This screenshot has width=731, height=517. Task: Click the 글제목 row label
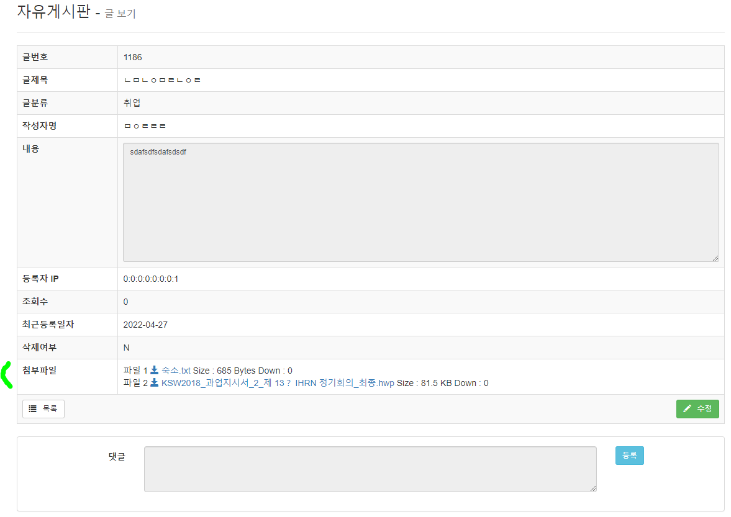tap(35, 79)
